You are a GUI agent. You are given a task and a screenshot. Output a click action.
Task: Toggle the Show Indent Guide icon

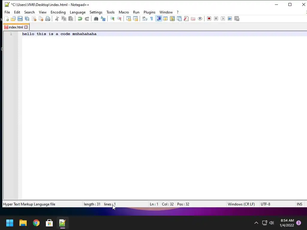[159, 19]
